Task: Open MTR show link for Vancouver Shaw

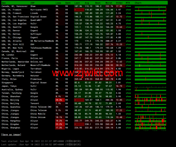Action: (x=128, y=6)
